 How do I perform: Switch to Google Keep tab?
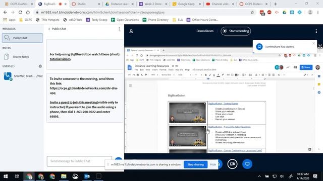tap(186, 4)
